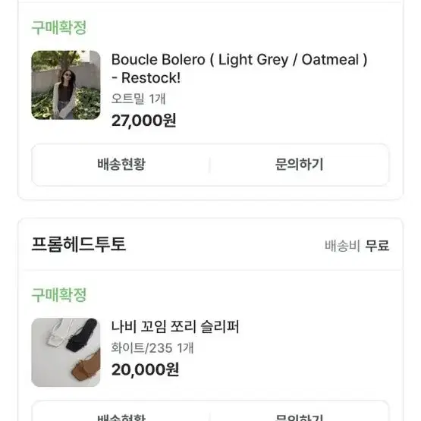Tap the '- Restock!' line of the title

pos(146,78)
